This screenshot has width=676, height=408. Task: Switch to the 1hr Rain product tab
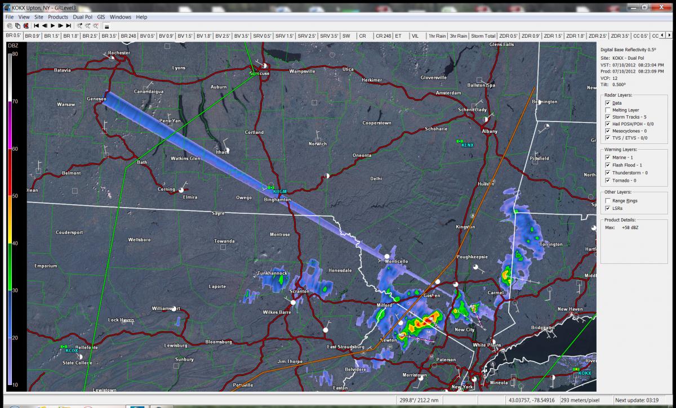(437, 35)
